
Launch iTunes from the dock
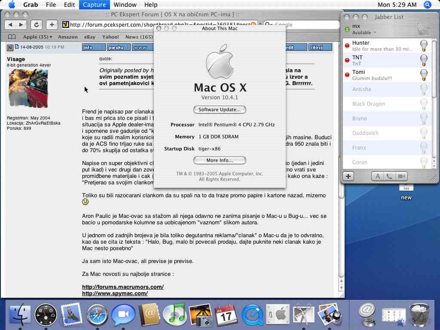pyautogui.click(x=174, y=315)
